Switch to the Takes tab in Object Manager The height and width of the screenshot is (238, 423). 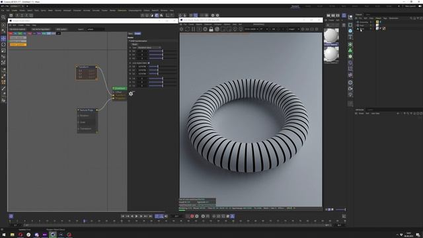click(367, 15)
